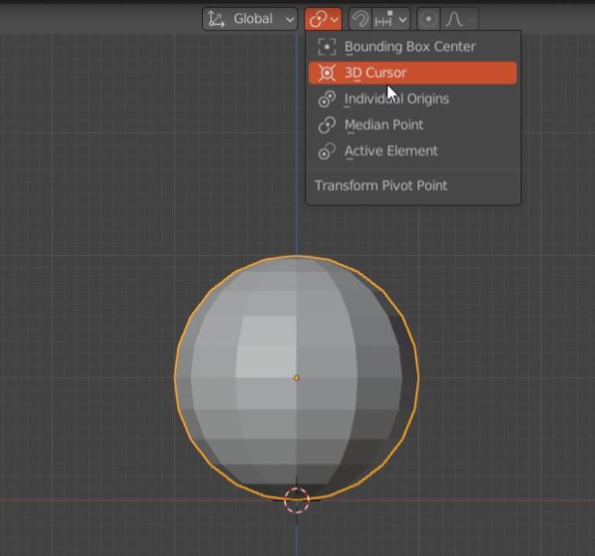Image resolution: width=595 pixels, height=556 pixels.
Task: Toggle proportional editing circle icon
Action: coord(429,18)
